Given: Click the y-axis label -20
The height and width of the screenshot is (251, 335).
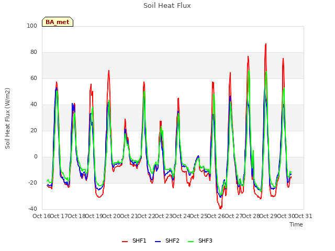Looking at the screenshot, I should click(x=32, y=182).
